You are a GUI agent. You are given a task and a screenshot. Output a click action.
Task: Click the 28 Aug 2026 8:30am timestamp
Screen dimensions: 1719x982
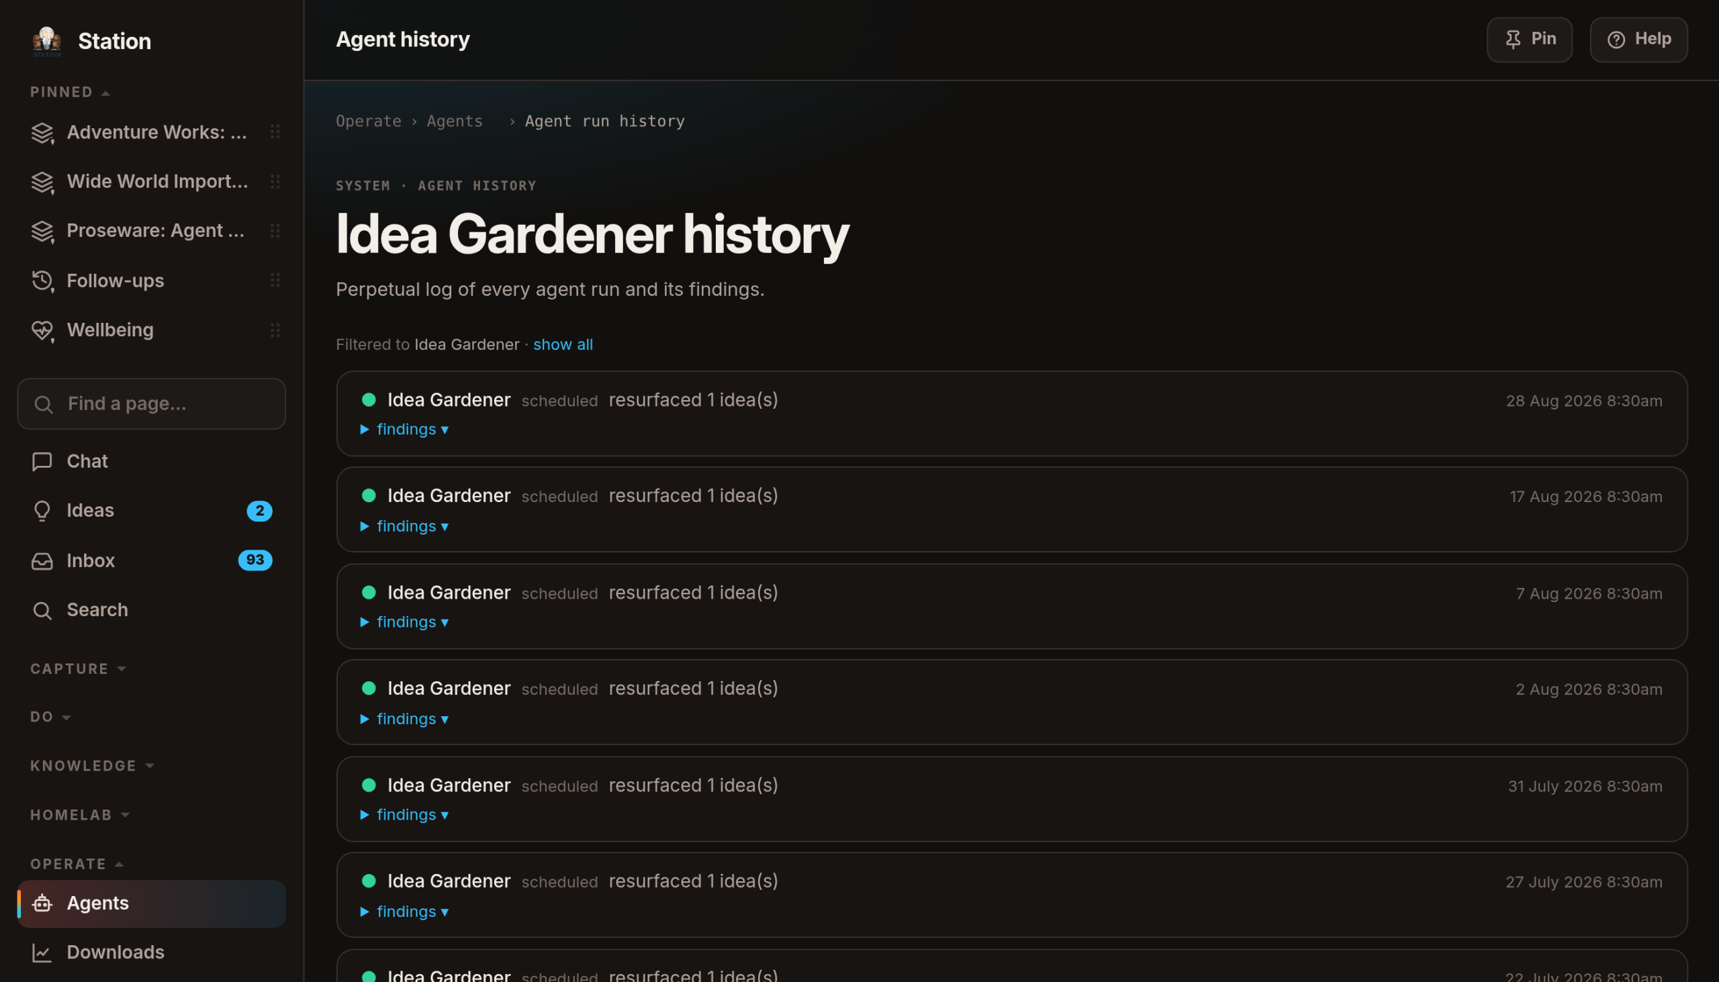click(x=1584, y=401)
